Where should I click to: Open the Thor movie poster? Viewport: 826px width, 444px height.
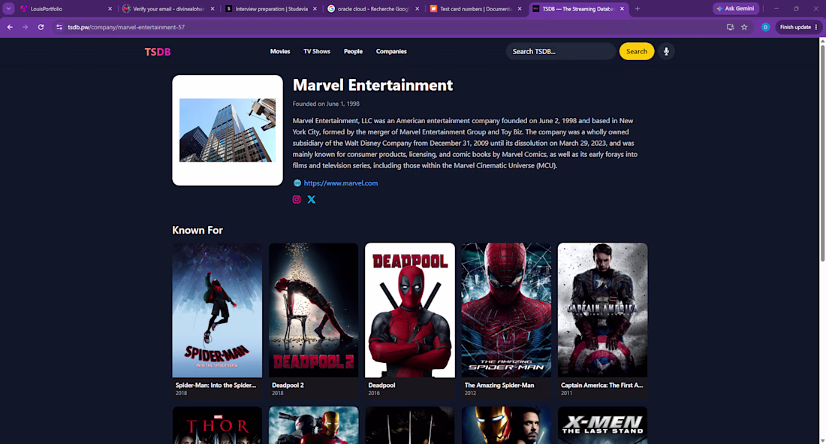pos(217,425)
